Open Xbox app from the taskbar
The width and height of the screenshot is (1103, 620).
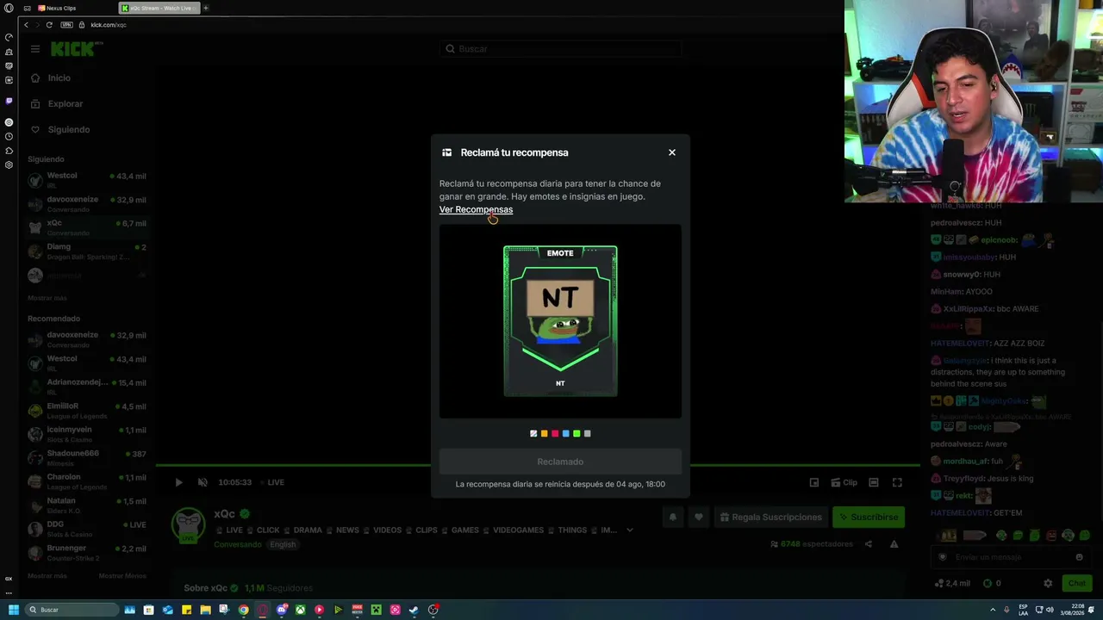click(x=300, y=610)
